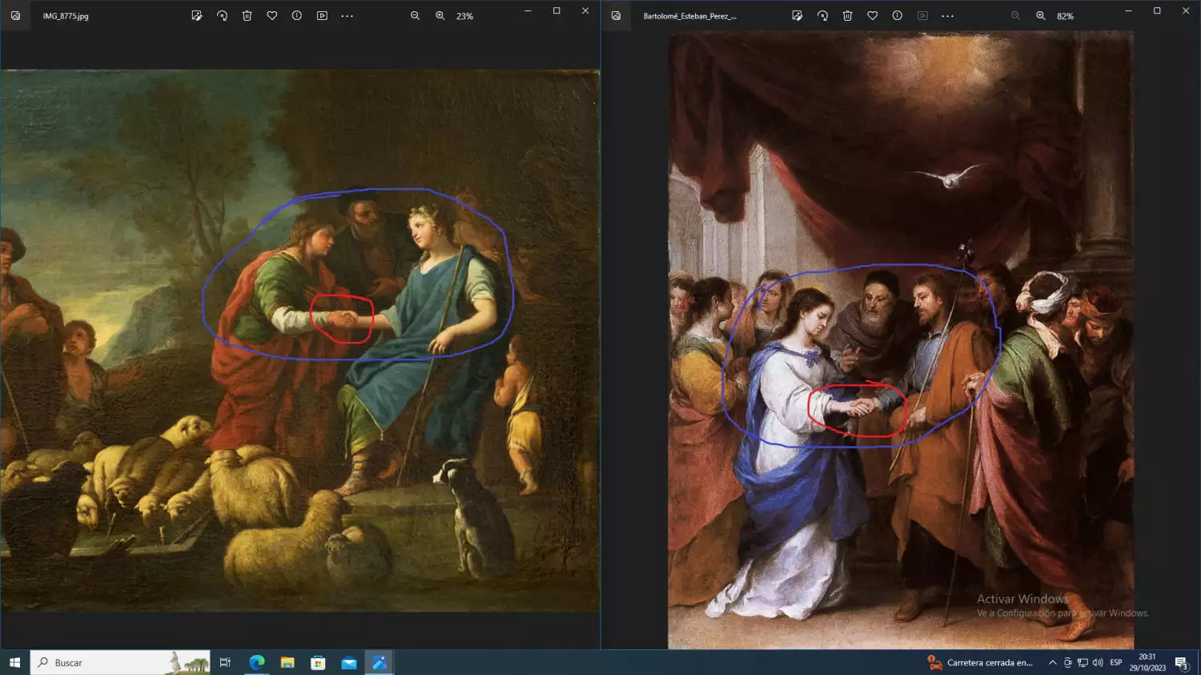Open File Explorer from the taskbar

[287, 662]
